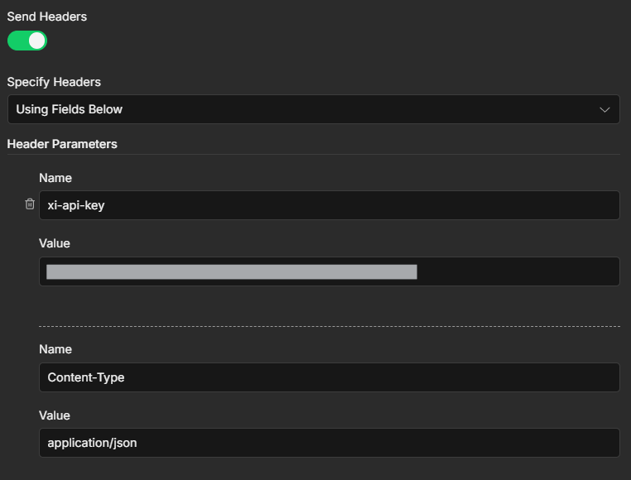
Task: Click the Value label above application/json
Action: tap(55, 415)
